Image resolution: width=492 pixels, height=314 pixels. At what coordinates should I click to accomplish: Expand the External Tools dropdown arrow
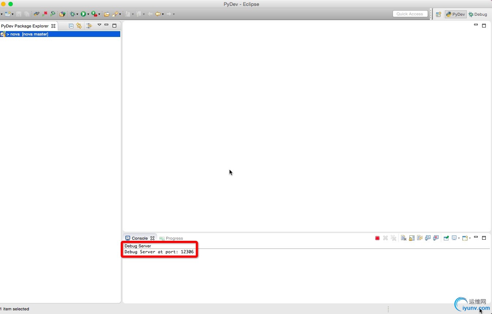click(x=99, y=14)
